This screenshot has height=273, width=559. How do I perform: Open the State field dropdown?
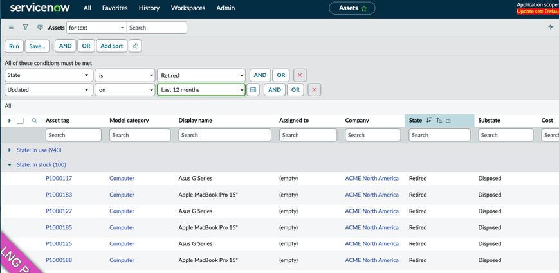[48, 75]
